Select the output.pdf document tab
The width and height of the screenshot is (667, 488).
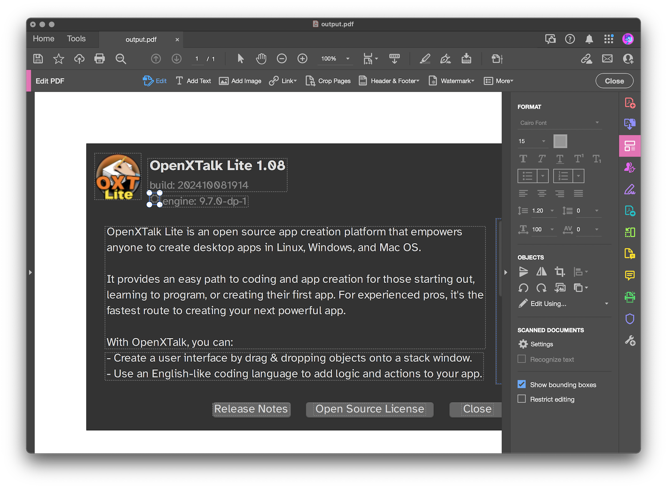(x=141, y=39)
